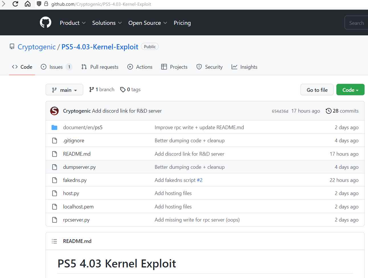Image resolution: width=368 pixels, height=278 pixels.
Task: Select Pricing in the navigation bar
Action: 182,23
